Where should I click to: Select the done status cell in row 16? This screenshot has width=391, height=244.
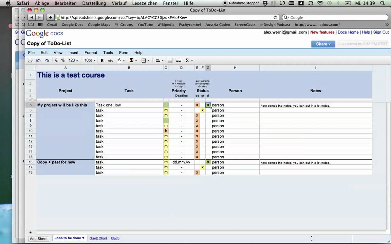point(208,162)
